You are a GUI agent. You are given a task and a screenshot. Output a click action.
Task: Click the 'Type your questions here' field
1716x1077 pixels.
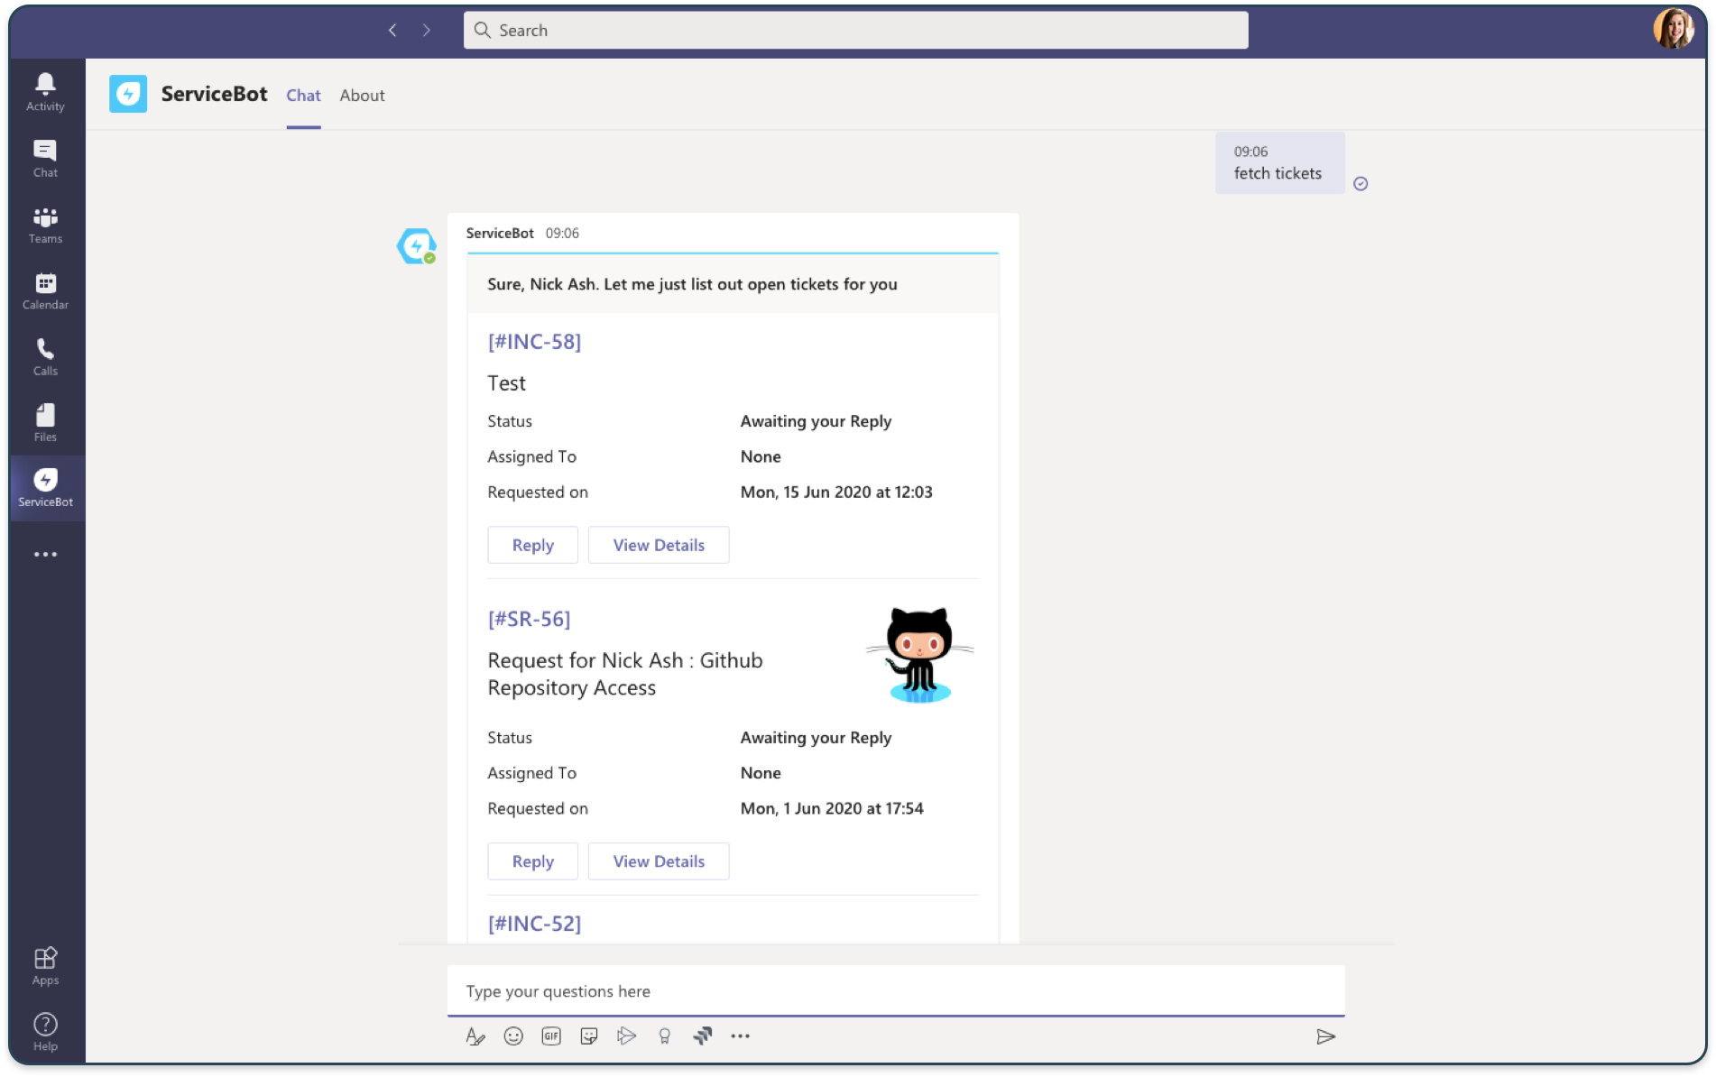pos(895,991)
